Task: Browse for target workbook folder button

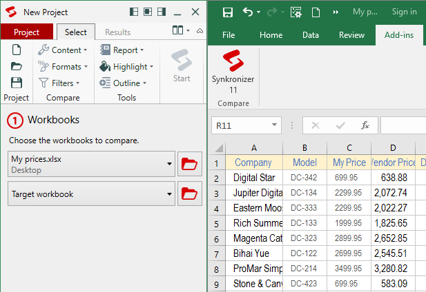Action: pyautogui.click(x=190, y=194)
